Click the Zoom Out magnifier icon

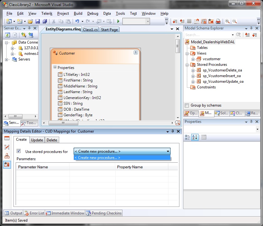pos(235,21)
